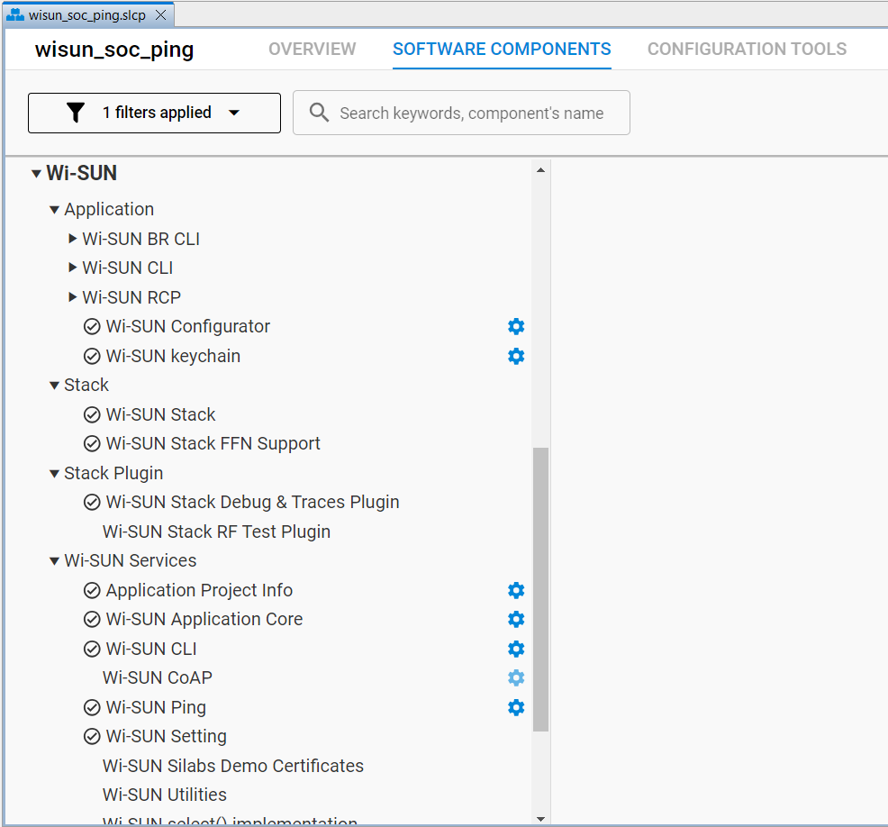Viewport: 888px width, 827px height.
Task: Select the Wi-SUN CoAP component name
Action: [158, 678]
